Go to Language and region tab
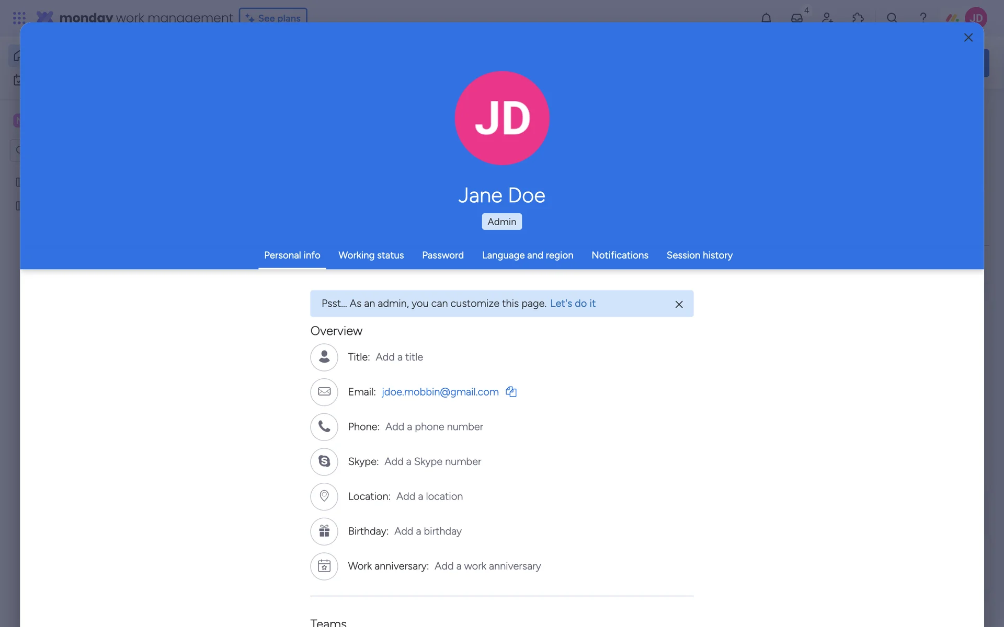Image resolution: width=1004 pixels, height=627 pixels. (527, 255)
